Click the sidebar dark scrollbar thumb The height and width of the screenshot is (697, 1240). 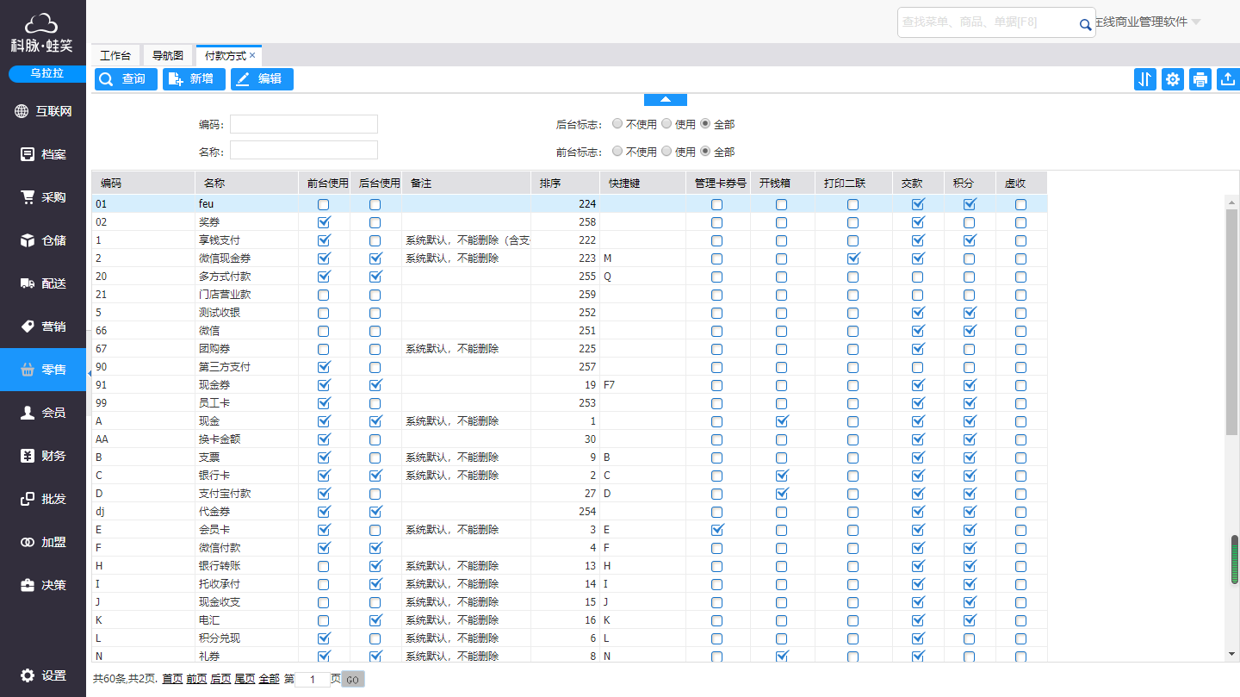(1235, 559)
